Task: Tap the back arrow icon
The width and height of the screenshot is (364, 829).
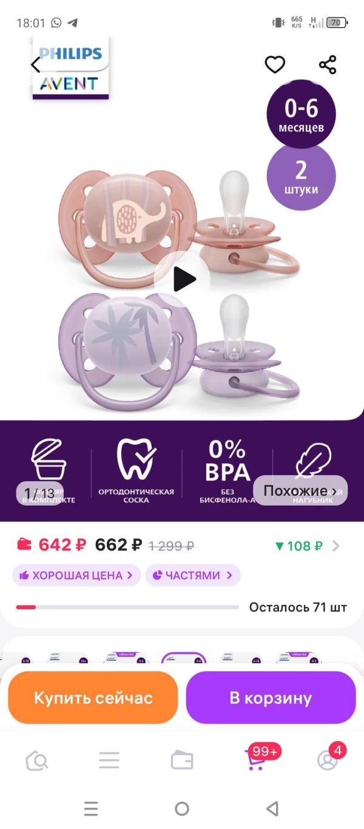Action: pyautogui.click(x=36, y=64)
